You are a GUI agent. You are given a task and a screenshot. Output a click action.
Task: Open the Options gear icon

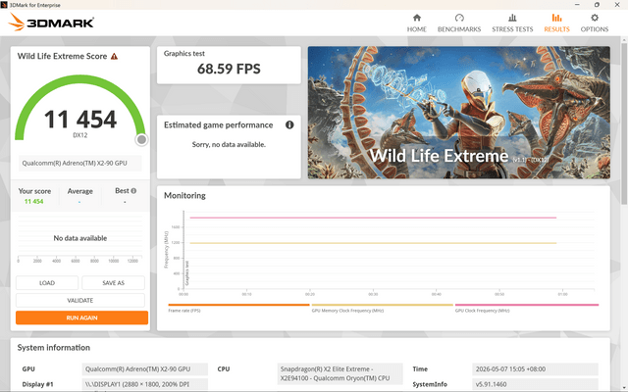point(595,18)
